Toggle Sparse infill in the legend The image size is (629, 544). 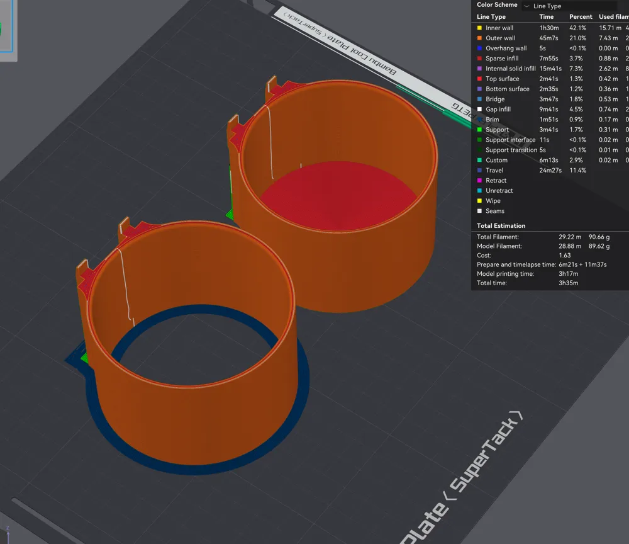(502, 59)
